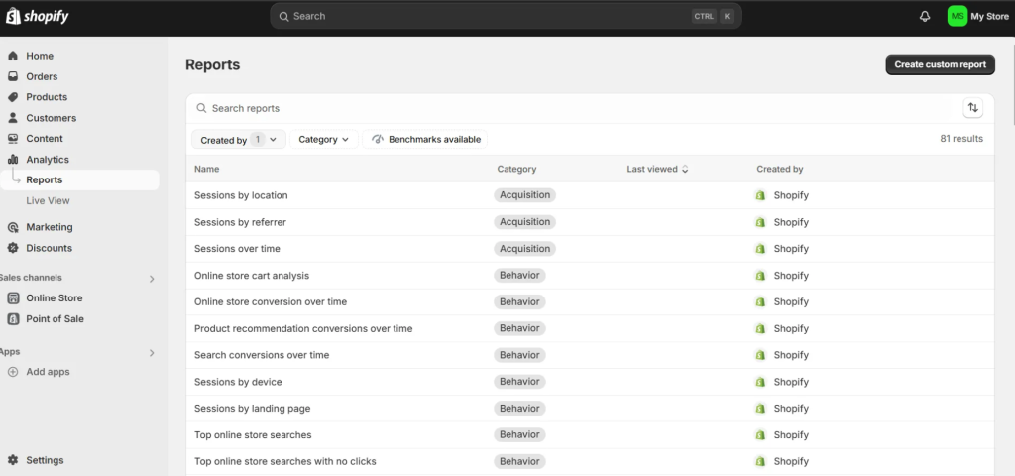This screenshot has width=1015, height=476.
Task: Click Shopify icon in Sessions by device row
Action: click(760, 382)
